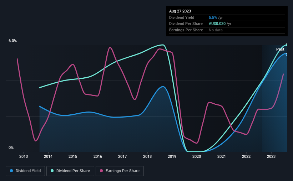Select the 2019 label on the x-axis

tap(172, 156)
